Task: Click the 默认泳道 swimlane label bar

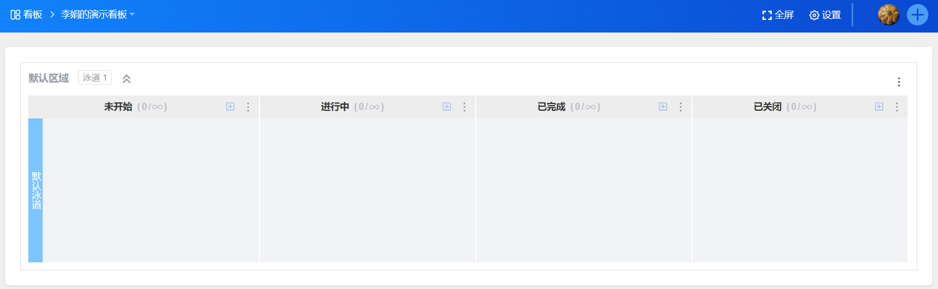Action: click(x=36, y=190)
